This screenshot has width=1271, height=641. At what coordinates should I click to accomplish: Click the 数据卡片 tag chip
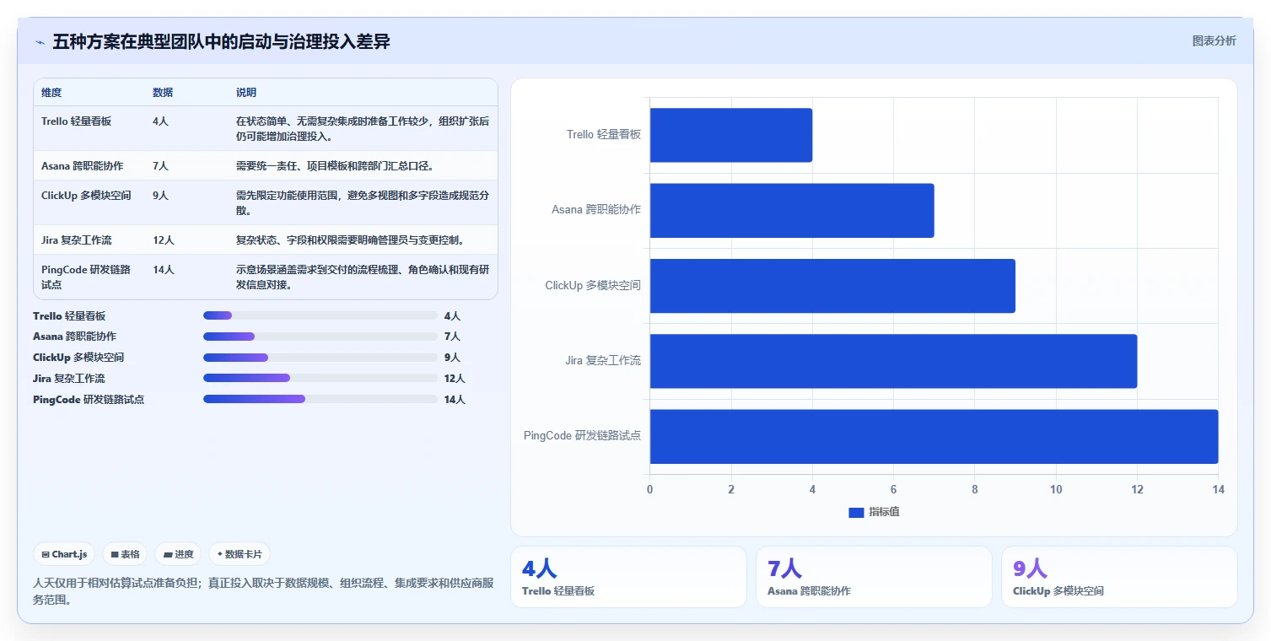[x=240, y=554]
